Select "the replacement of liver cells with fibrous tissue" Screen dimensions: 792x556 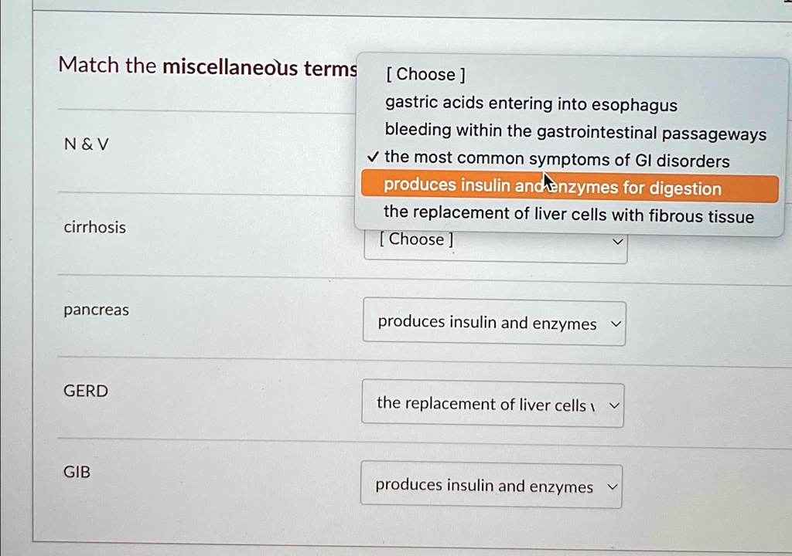pyautogui.click(x=568, y=215)
